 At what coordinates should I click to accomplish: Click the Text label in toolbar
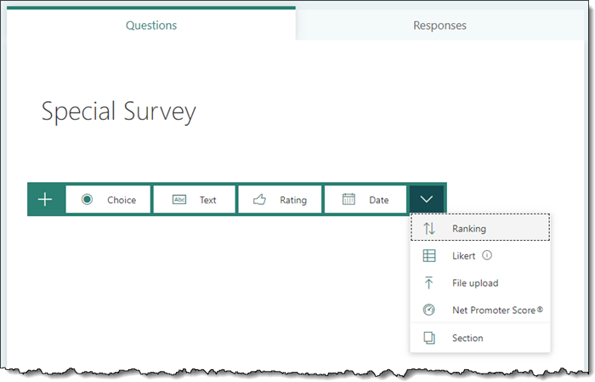(x=208, y=200)
